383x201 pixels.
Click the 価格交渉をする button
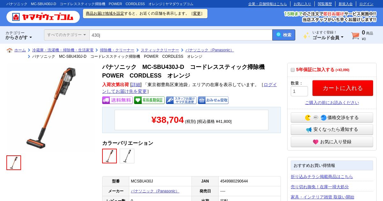pos(332,117)
